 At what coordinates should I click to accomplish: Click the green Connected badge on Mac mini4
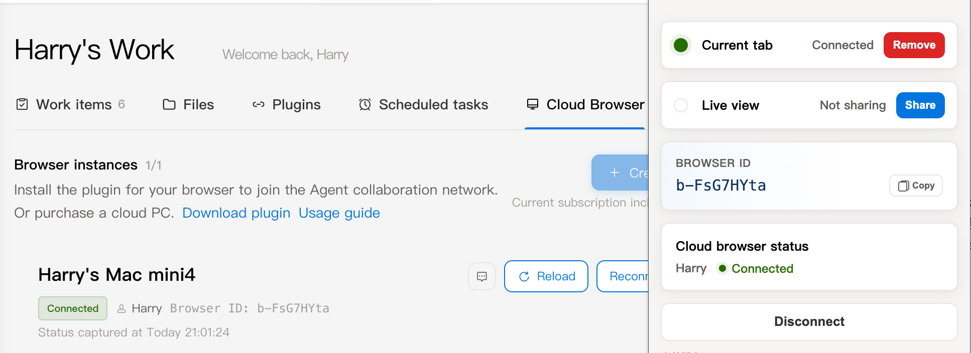point(73,308)
